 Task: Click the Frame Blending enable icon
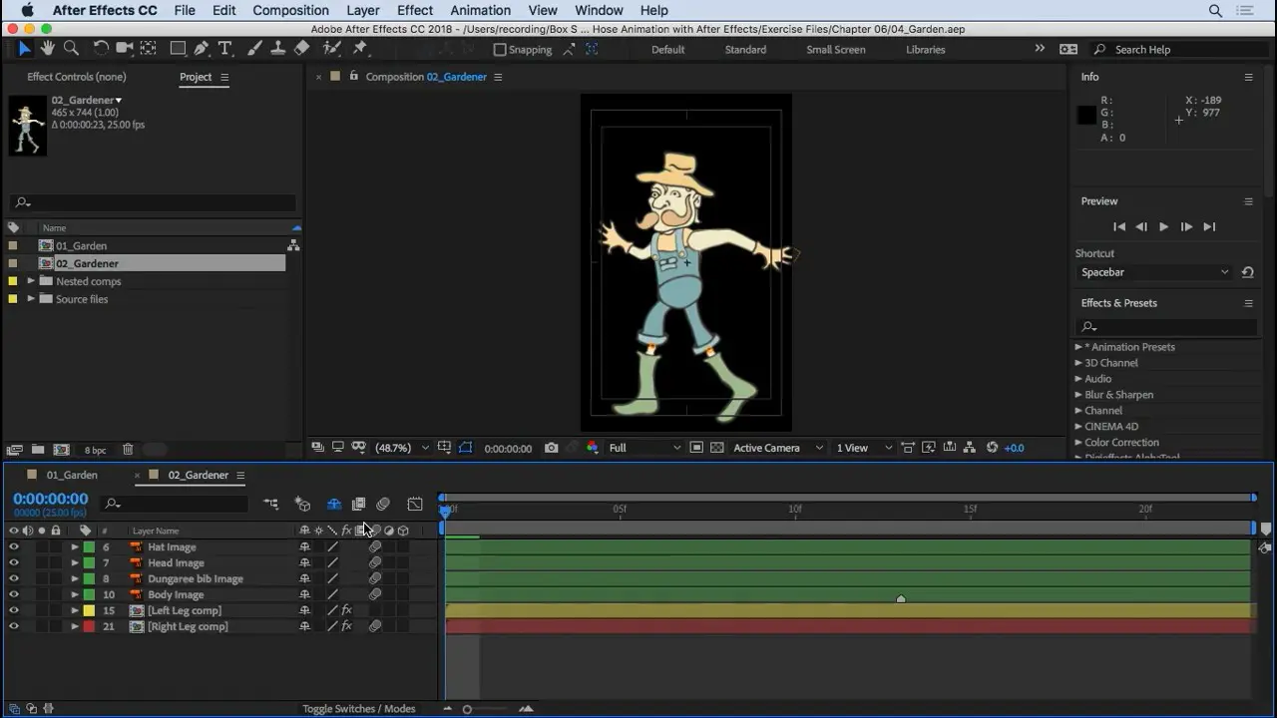click(x=358, y=504)
